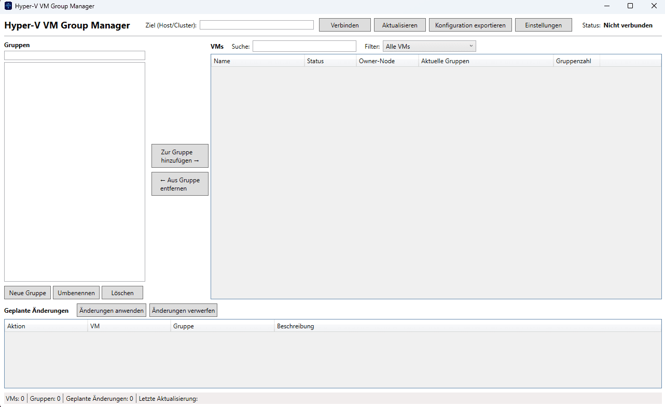Click the Ziel (Host/Cluster) input field
The height and width of the screenshot is (407, 665).
point(257,25)
